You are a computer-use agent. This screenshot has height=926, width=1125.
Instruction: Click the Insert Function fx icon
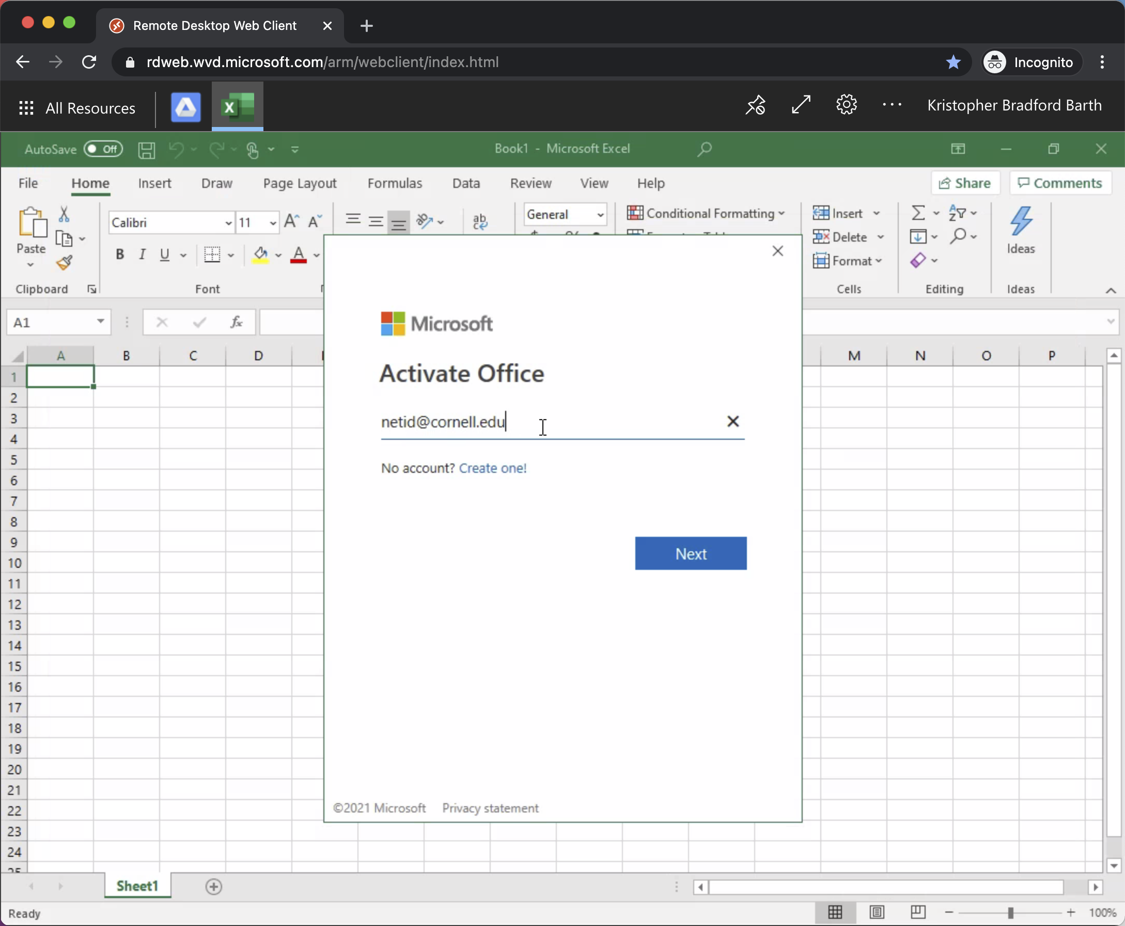(x=237, y=322)
